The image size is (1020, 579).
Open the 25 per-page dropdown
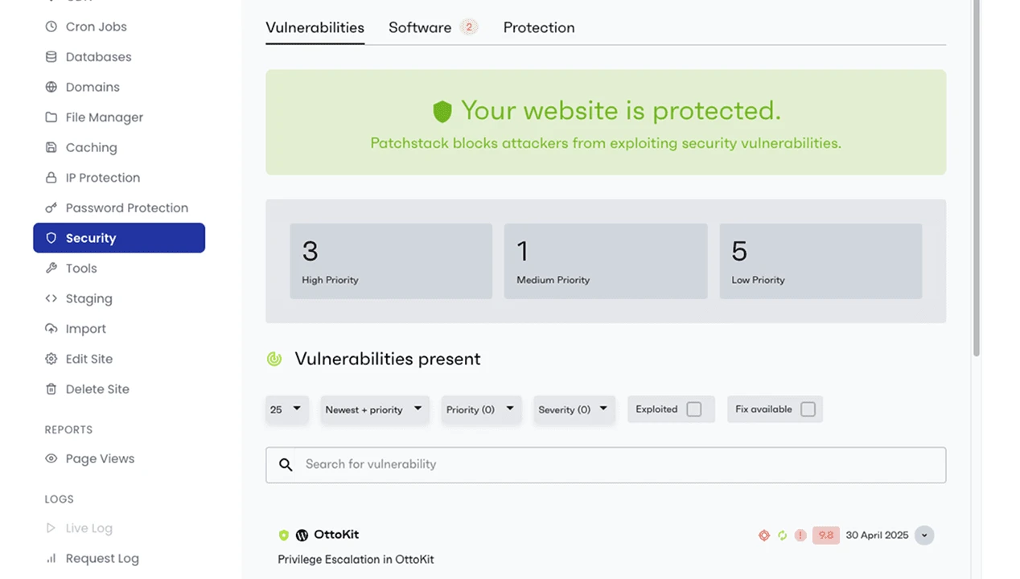[286, 409]
